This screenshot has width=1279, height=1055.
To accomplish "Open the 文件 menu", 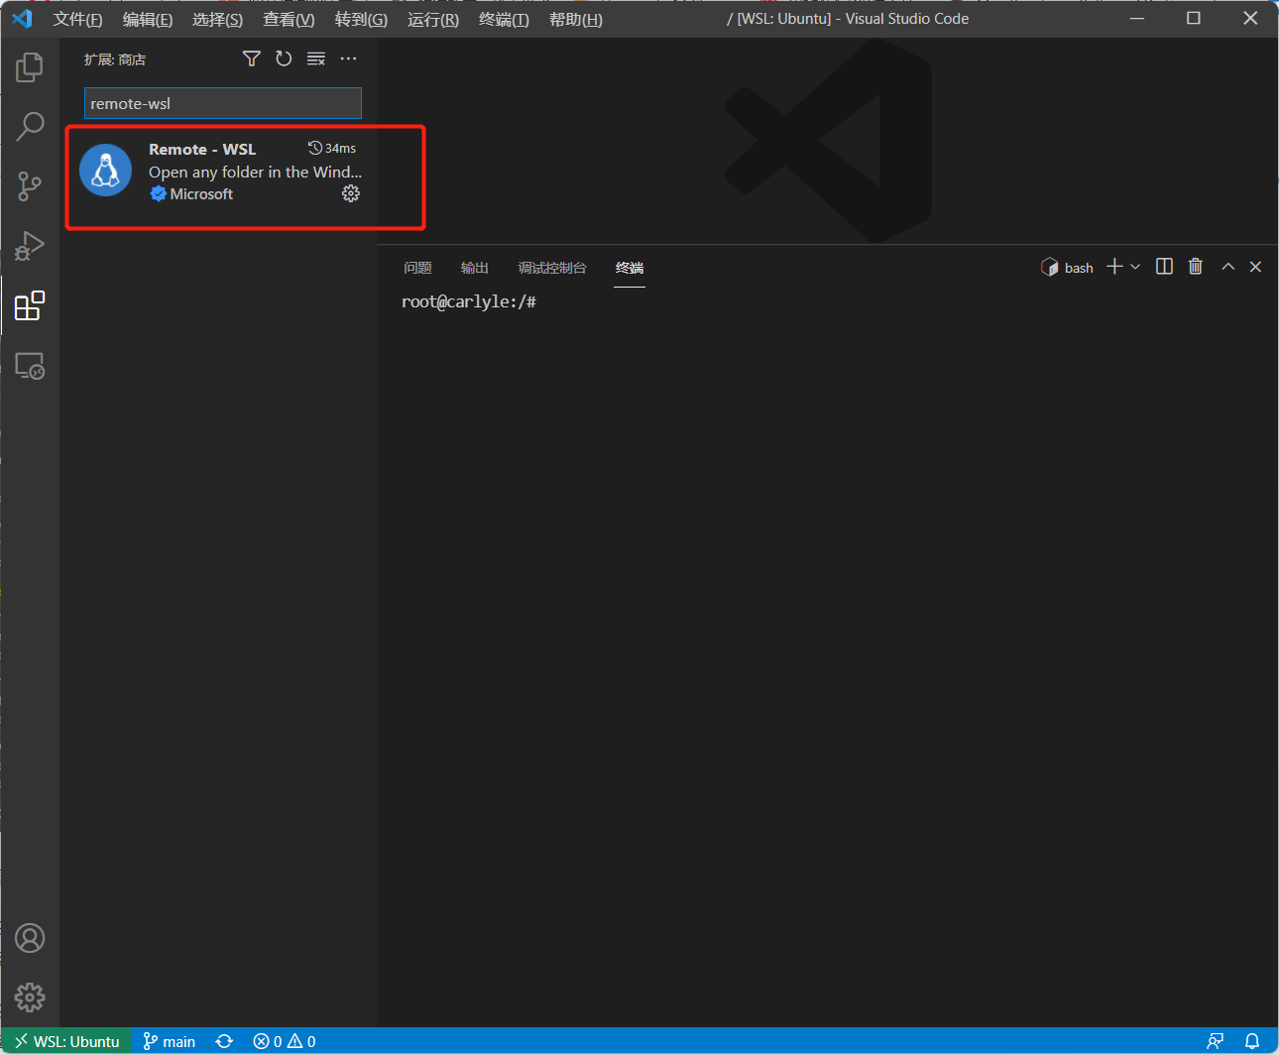I will [x=77, y=19].
